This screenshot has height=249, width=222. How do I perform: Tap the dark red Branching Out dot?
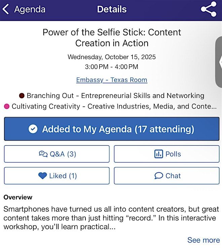click(x=22, y=96)
